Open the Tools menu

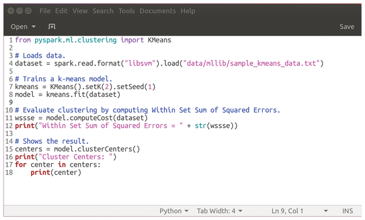[x=127, y=11]
